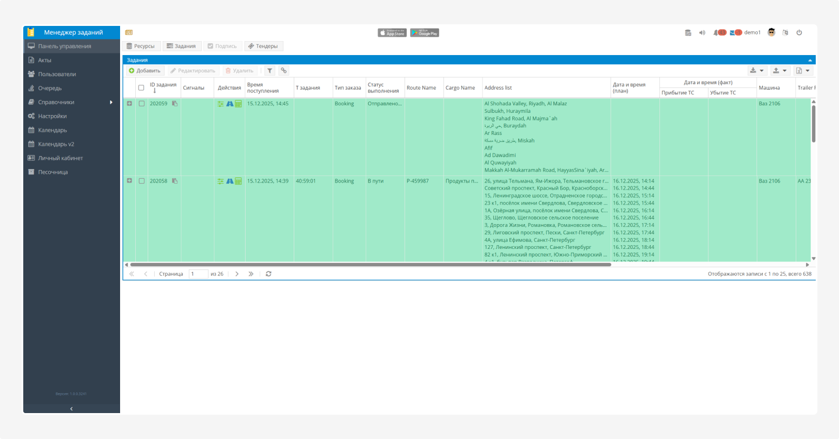Image resolution: width=839 pixels, height=439 pixels.
Task: Open Календарь v2 in the sidebar
Action: pos(56,144)
